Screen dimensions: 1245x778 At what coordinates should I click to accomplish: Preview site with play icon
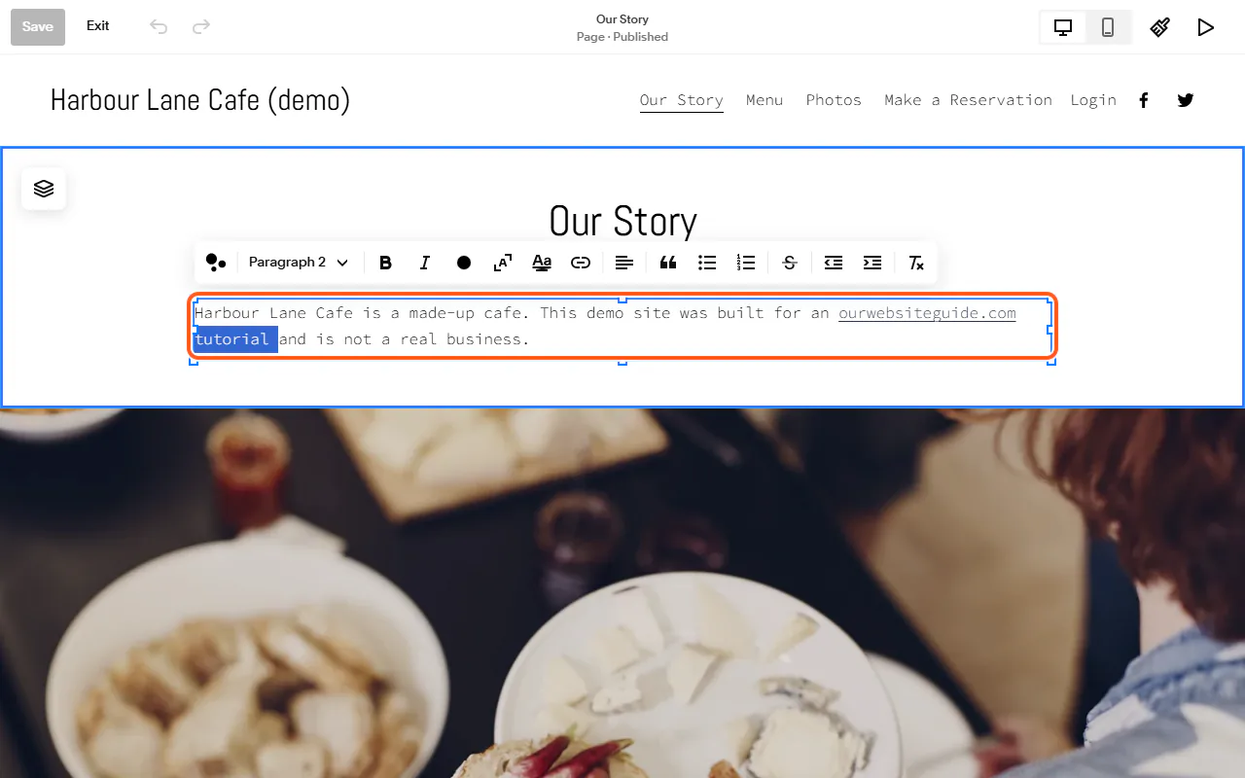(1206, 27)
